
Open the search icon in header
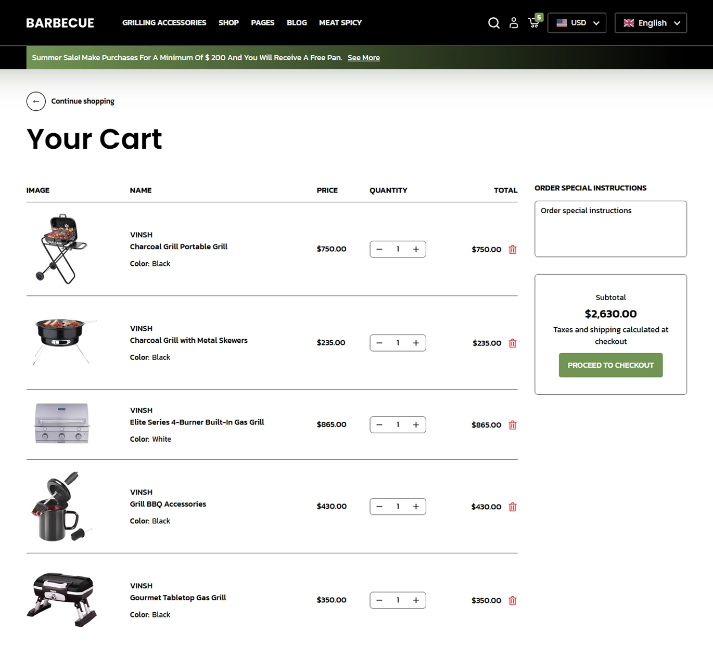click(493, 23)
